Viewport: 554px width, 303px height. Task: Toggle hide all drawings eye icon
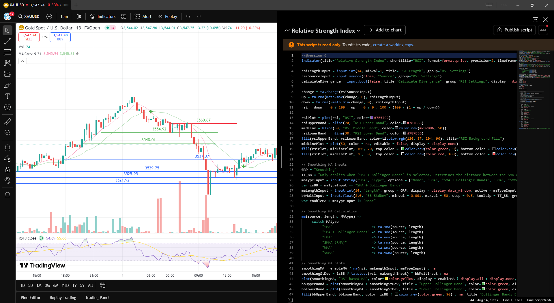tap(8, 180)
